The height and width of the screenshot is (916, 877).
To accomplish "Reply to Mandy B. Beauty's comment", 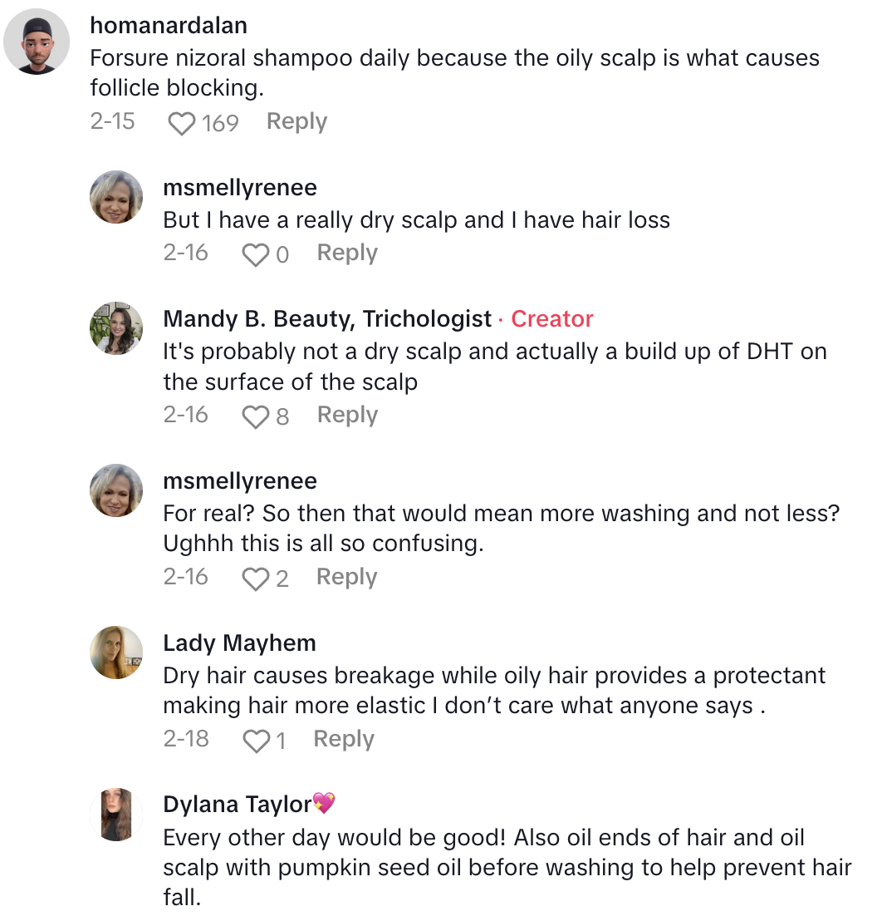I will (x=347, y=415).
